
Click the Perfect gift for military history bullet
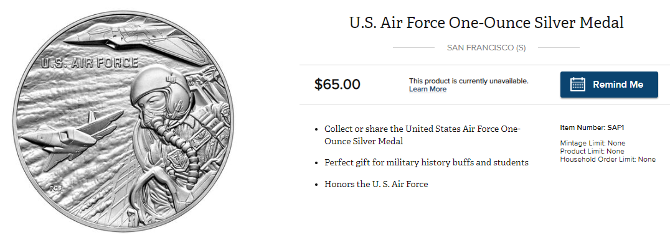(427, 162)
